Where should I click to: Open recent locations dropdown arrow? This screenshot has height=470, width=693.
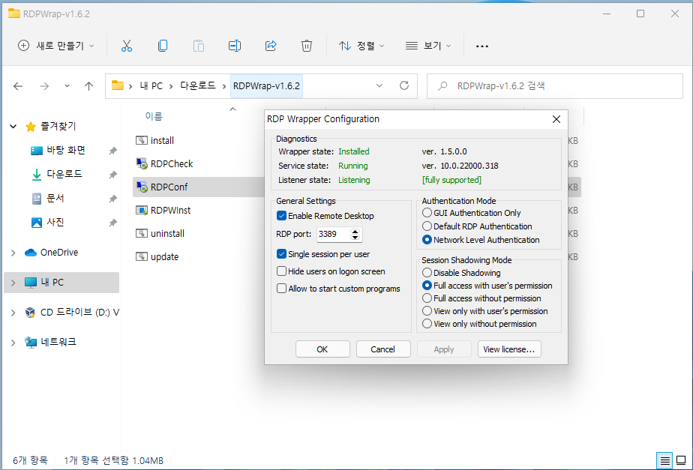coord(67,86)
